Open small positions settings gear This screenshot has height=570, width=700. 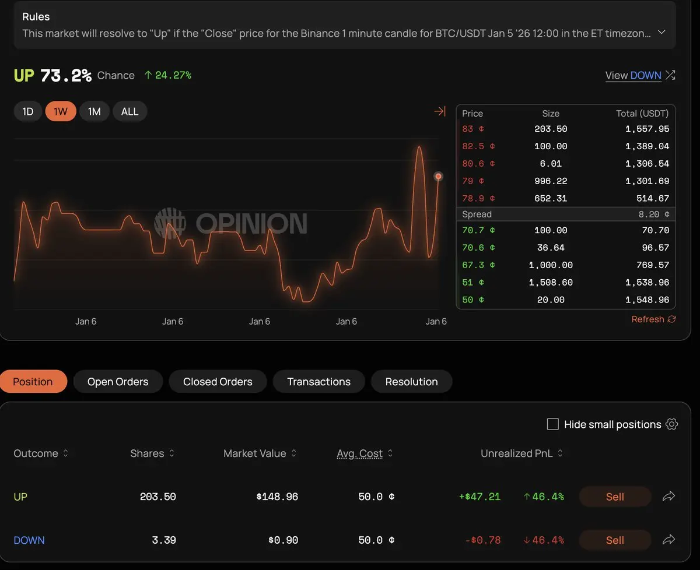671,424
